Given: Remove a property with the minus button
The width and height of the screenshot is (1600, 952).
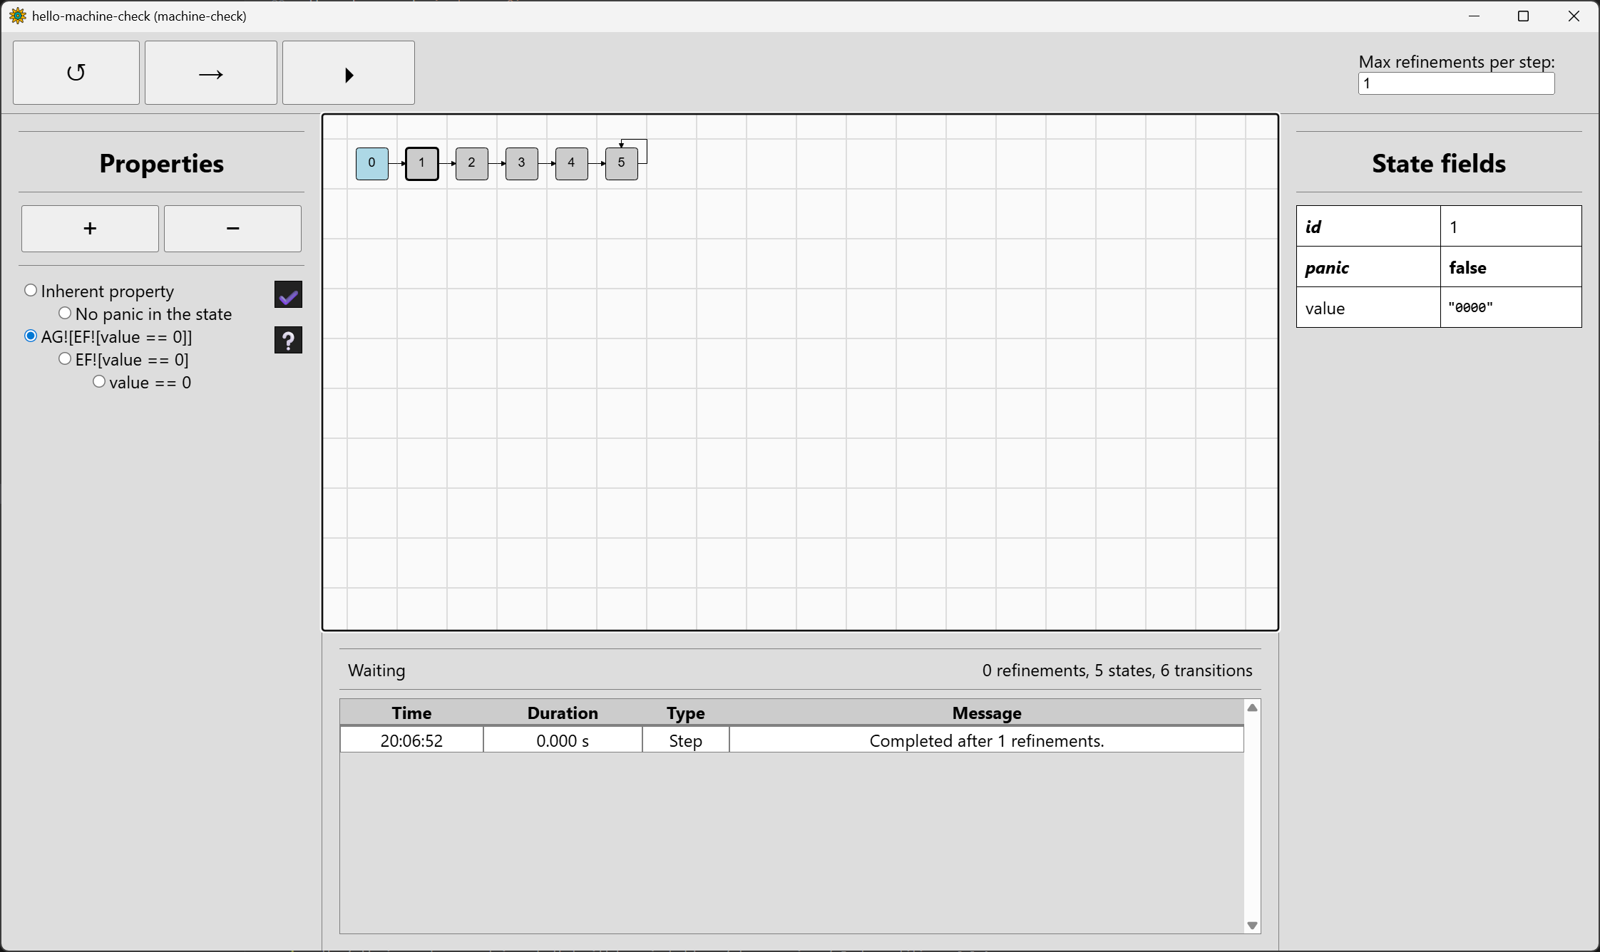Looking at the screenshot, I should [x=232, y=229].
